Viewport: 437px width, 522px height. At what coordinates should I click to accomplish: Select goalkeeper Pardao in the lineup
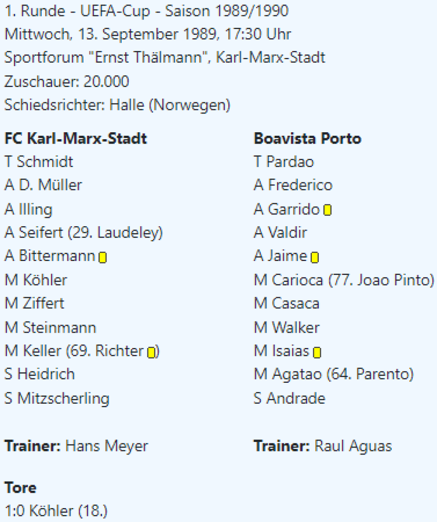click(x=290, y=162)
